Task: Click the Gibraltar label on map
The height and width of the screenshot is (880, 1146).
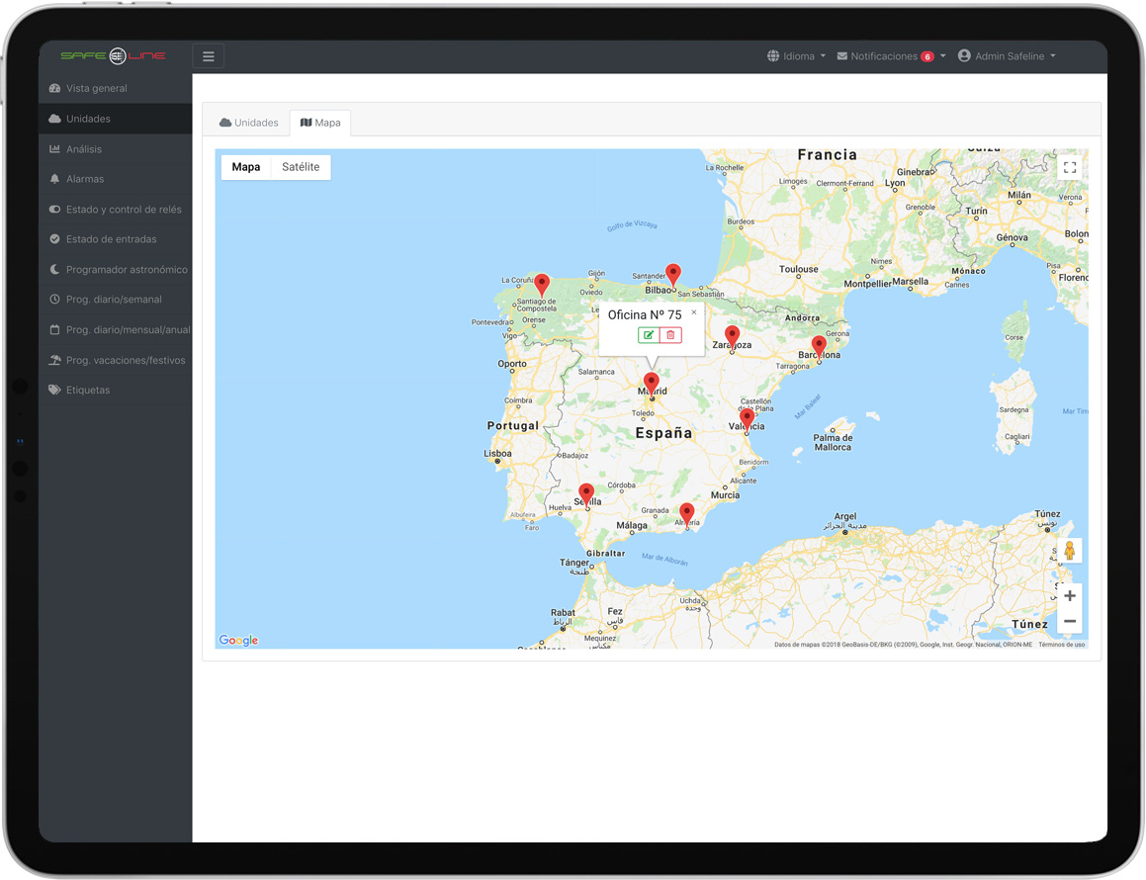Action: [606, 554]
